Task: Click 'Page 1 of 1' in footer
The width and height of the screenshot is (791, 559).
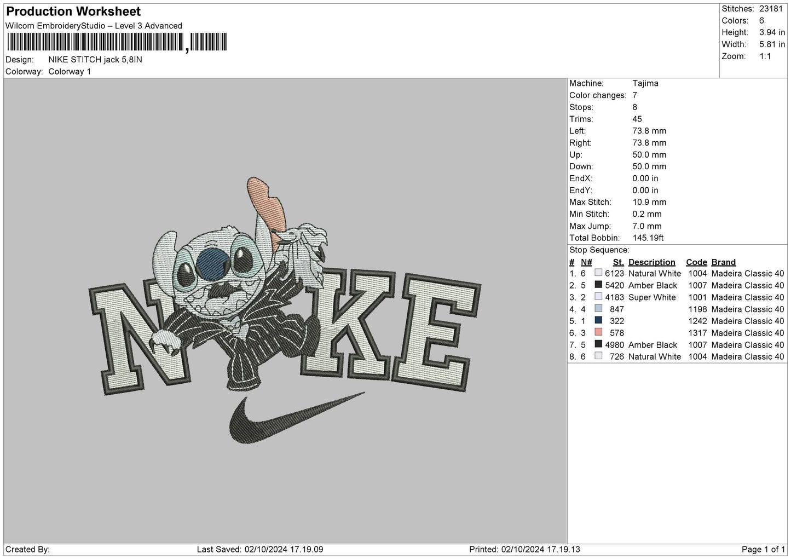Action: point(763,549)
